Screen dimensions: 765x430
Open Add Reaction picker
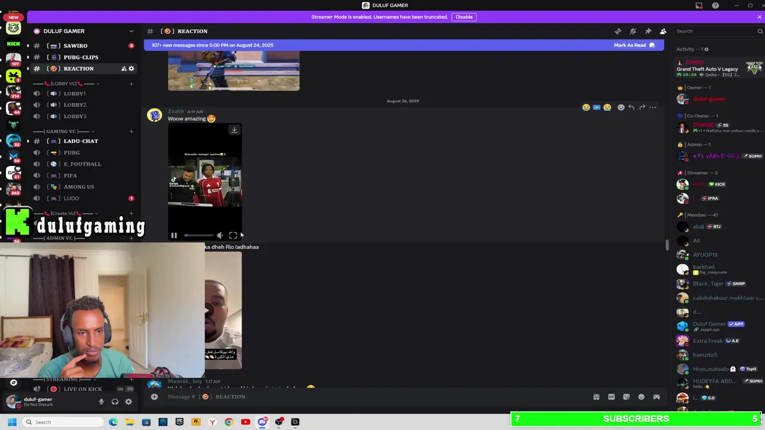621,107
